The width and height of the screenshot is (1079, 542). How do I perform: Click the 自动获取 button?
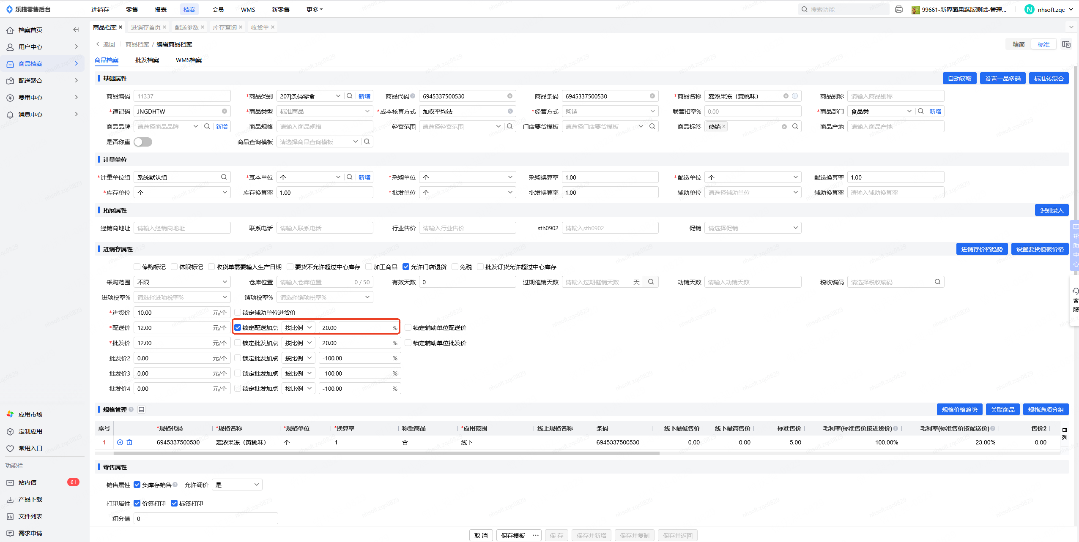pos(959,79)
